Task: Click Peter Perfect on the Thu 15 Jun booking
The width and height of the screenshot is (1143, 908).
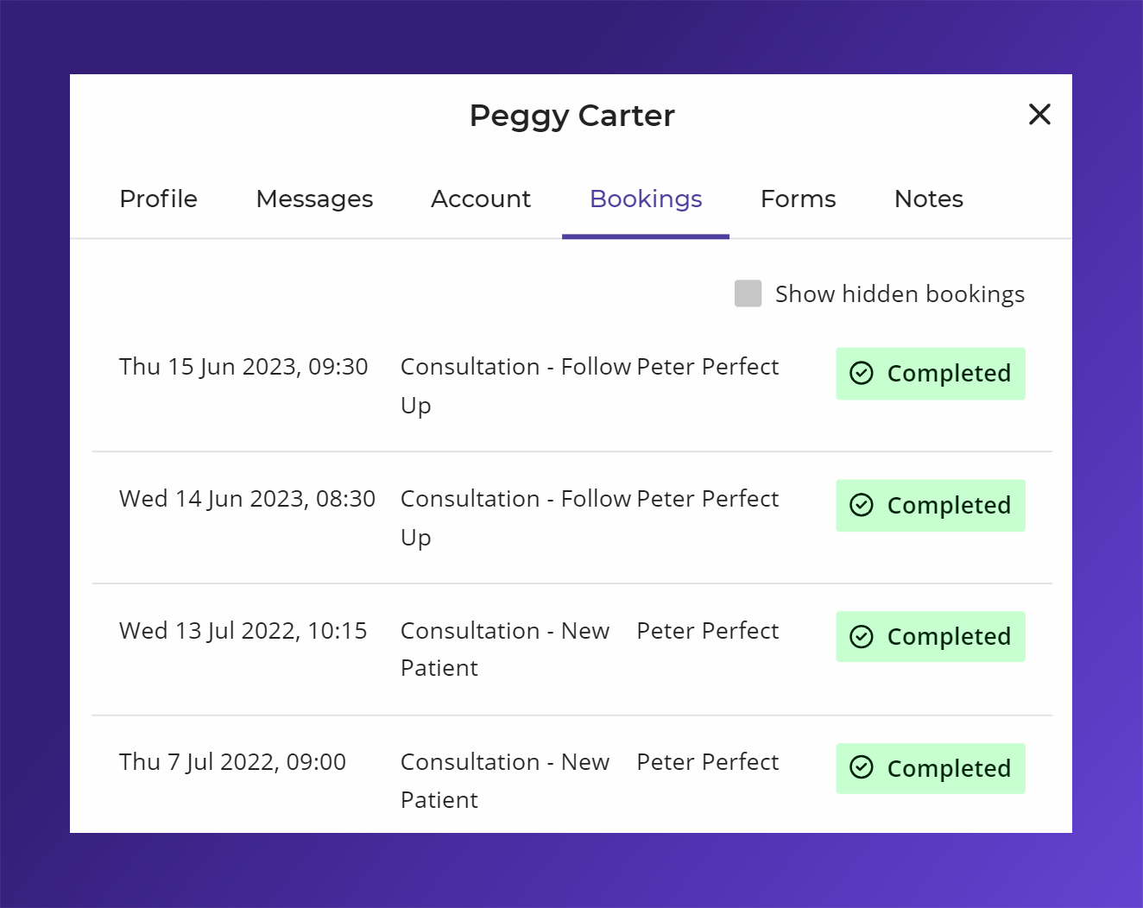Action: coord(707,366)
